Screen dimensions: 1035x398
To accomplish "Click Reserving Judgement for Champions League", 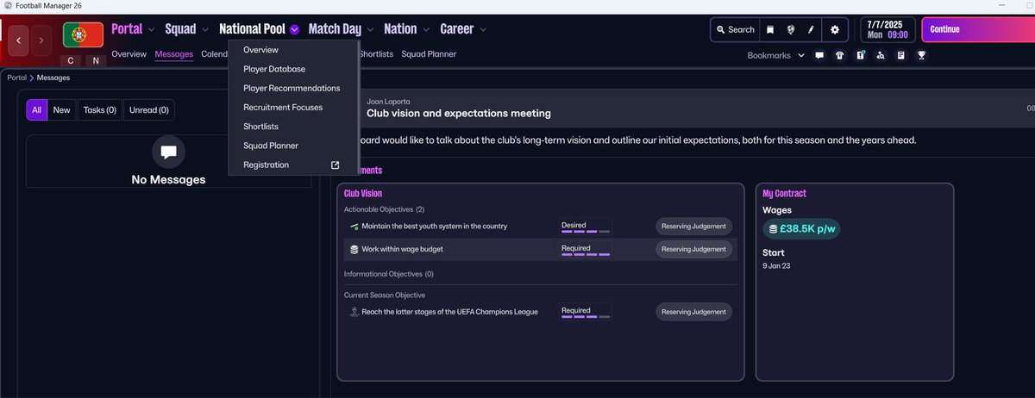I will pyautogui.click(x=694, y=312).
